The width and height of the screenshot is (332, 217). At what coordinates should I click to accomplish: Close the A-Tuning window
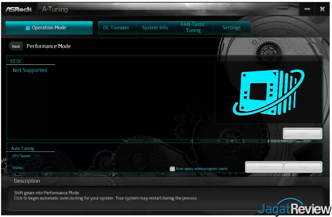coord(322,9)
